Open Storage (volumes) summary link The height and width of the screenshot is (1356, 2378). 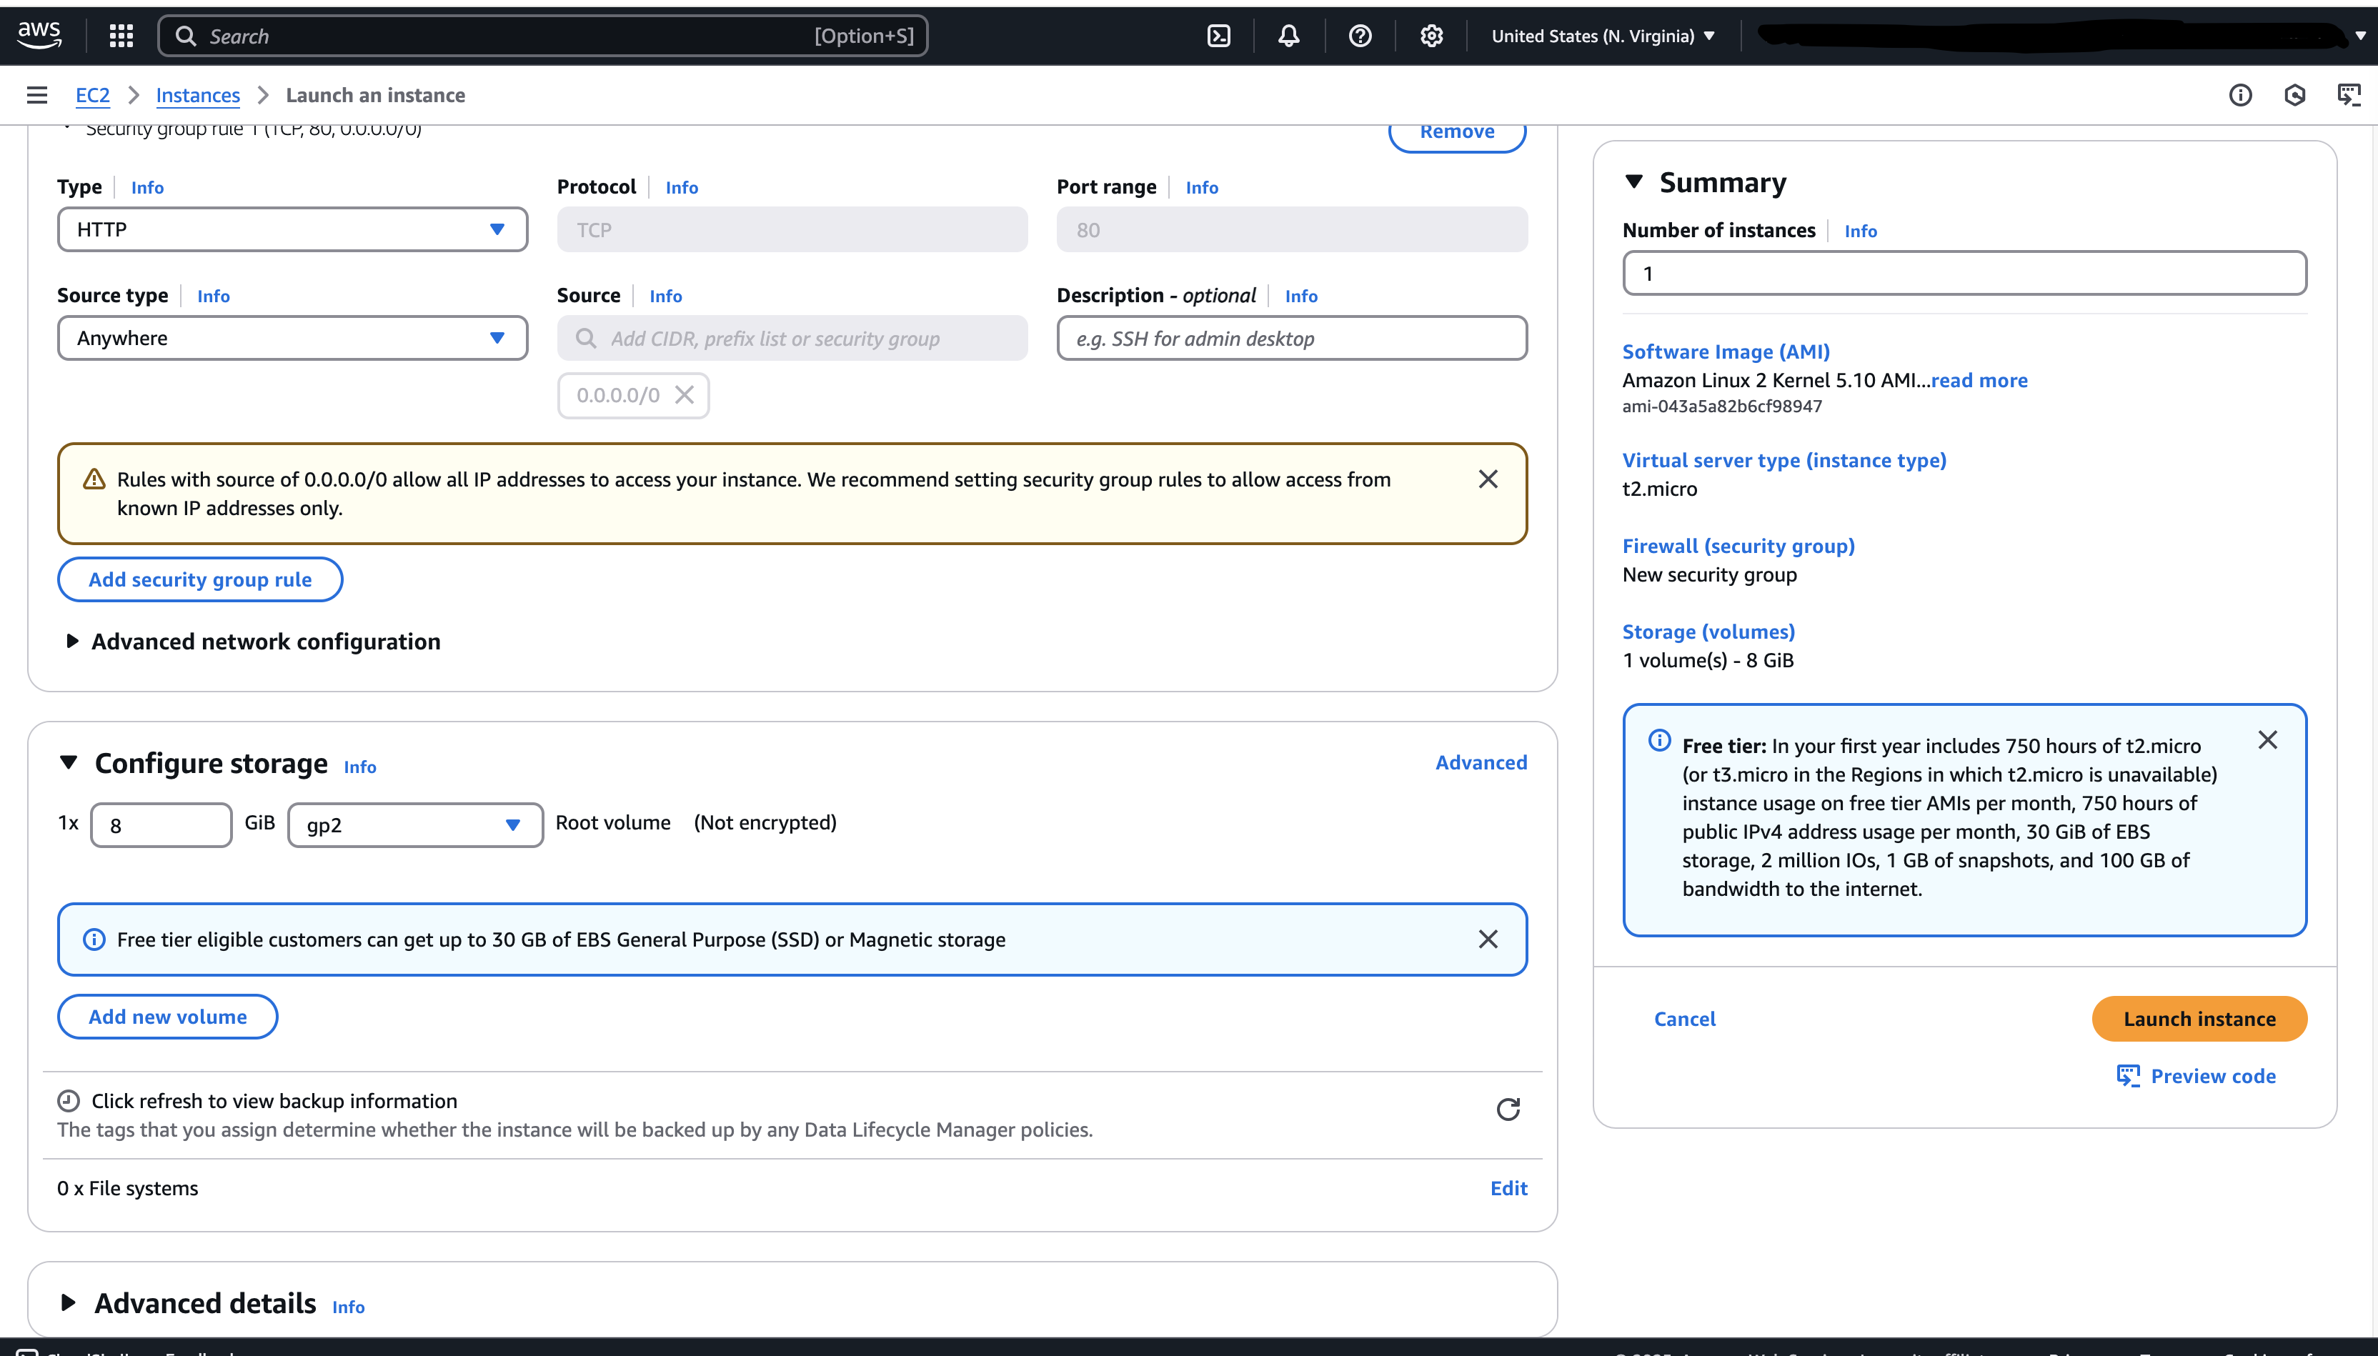(1708, 632)
